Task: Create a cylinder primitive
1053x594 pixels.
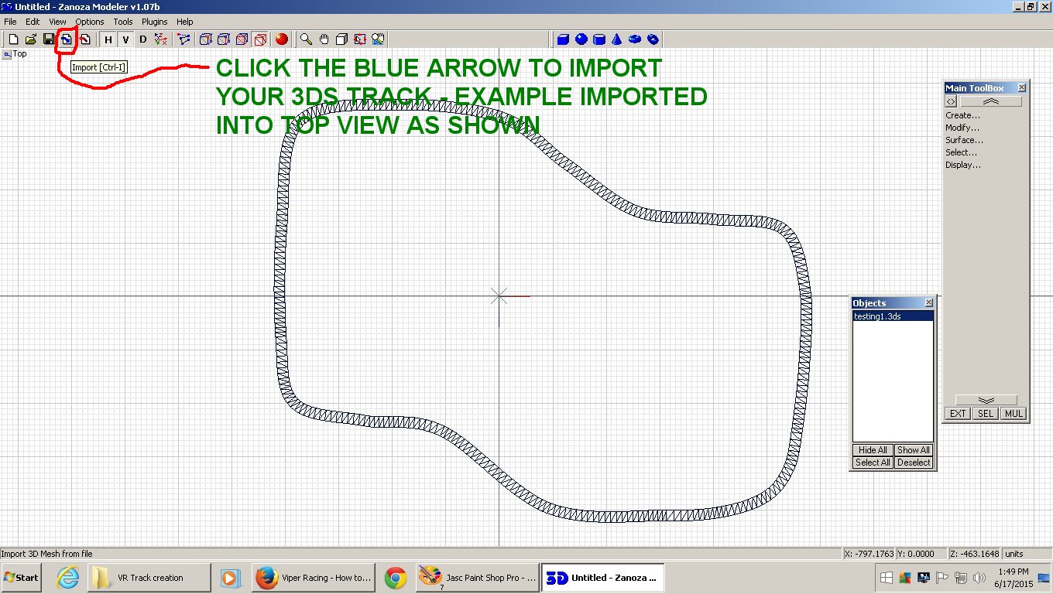Action: 599,39
